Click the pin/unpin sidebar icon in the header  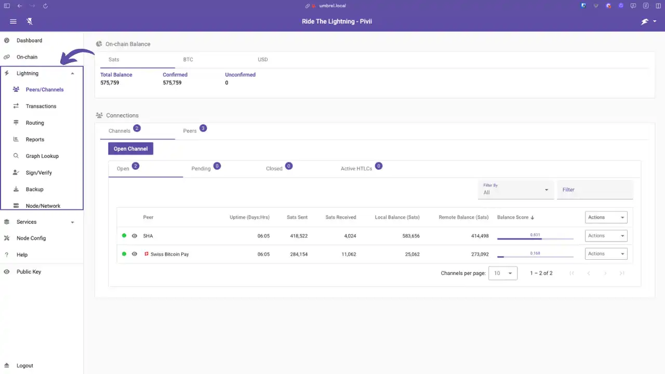point(30,21)
